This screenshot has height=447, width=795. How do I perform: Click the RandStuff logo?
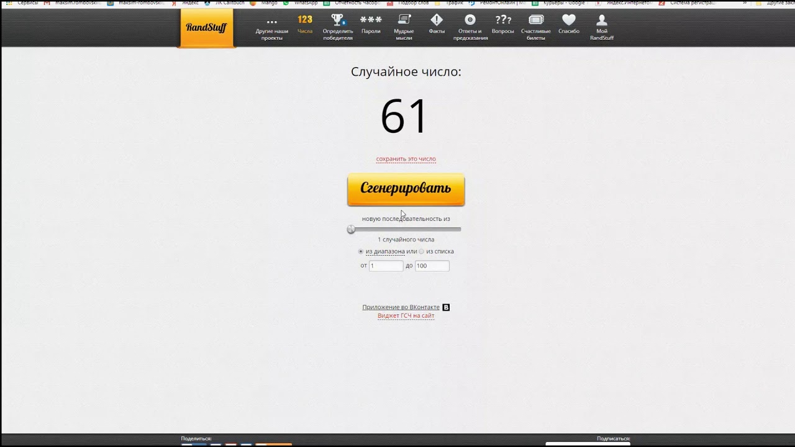coord(206,27)
